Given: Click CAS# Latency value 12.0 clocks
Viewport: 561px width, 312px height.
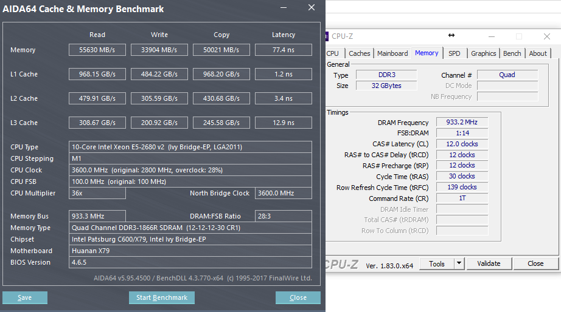Looking at the screenshot, I should tap(462, 144).
